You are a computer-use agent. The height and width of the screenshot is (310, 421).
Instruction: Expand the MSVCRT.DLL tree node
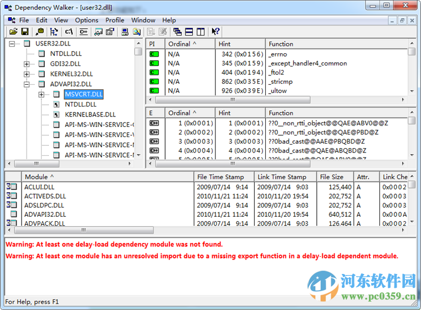click(42, 94)
